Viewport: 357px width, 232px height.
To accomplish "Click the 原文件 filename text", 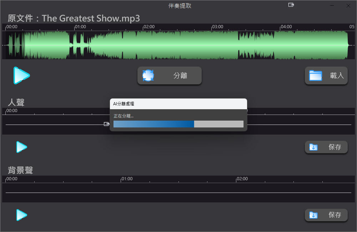I will point(73,18).
